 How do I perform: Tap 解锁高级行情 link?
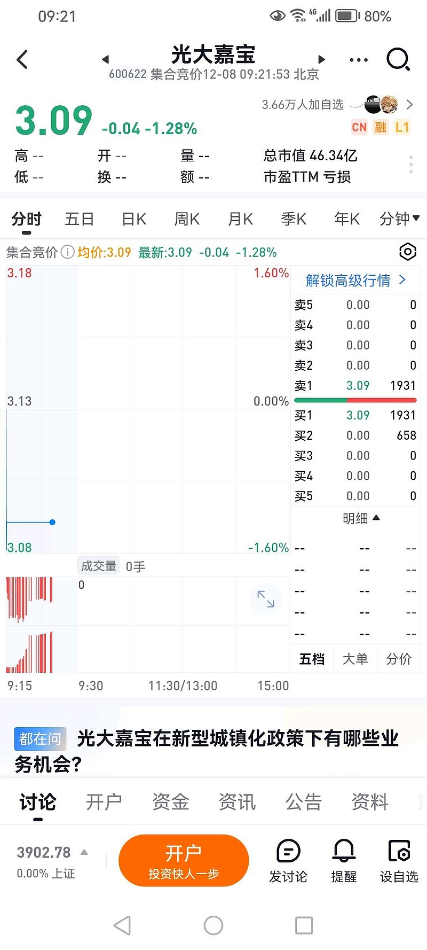(355, 281)
